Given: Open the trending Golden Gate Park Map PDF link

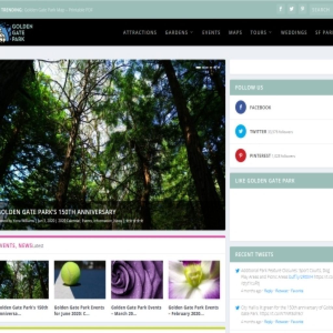Looking at the screenshot, I should pos(59,10).
